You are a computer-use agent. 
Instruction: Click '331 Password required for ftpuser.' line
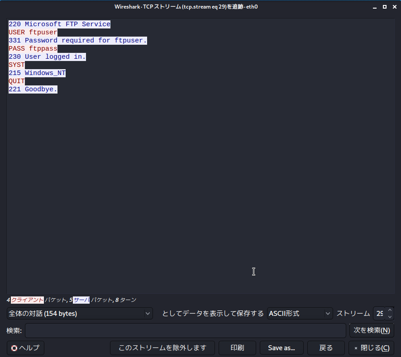tap(78, 40)
